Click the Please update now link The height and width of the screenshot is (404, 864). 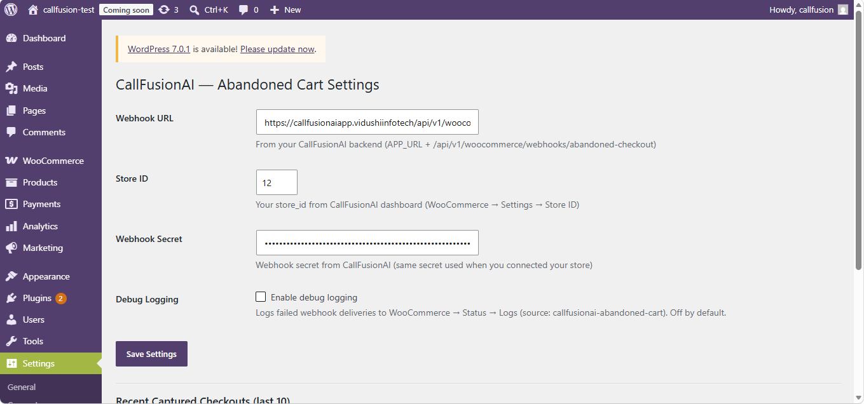point(277,49)
